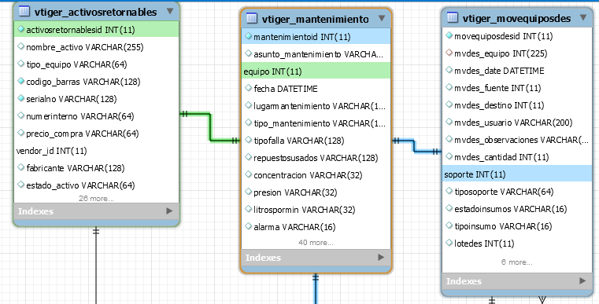The height and width of the screenshot is (304, 599).
Task: Show the 40 more columns link
Action: 316,243
